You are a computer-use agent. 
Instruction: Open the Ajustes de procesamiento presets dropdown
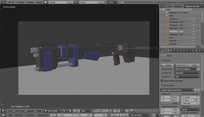(177, 90)
